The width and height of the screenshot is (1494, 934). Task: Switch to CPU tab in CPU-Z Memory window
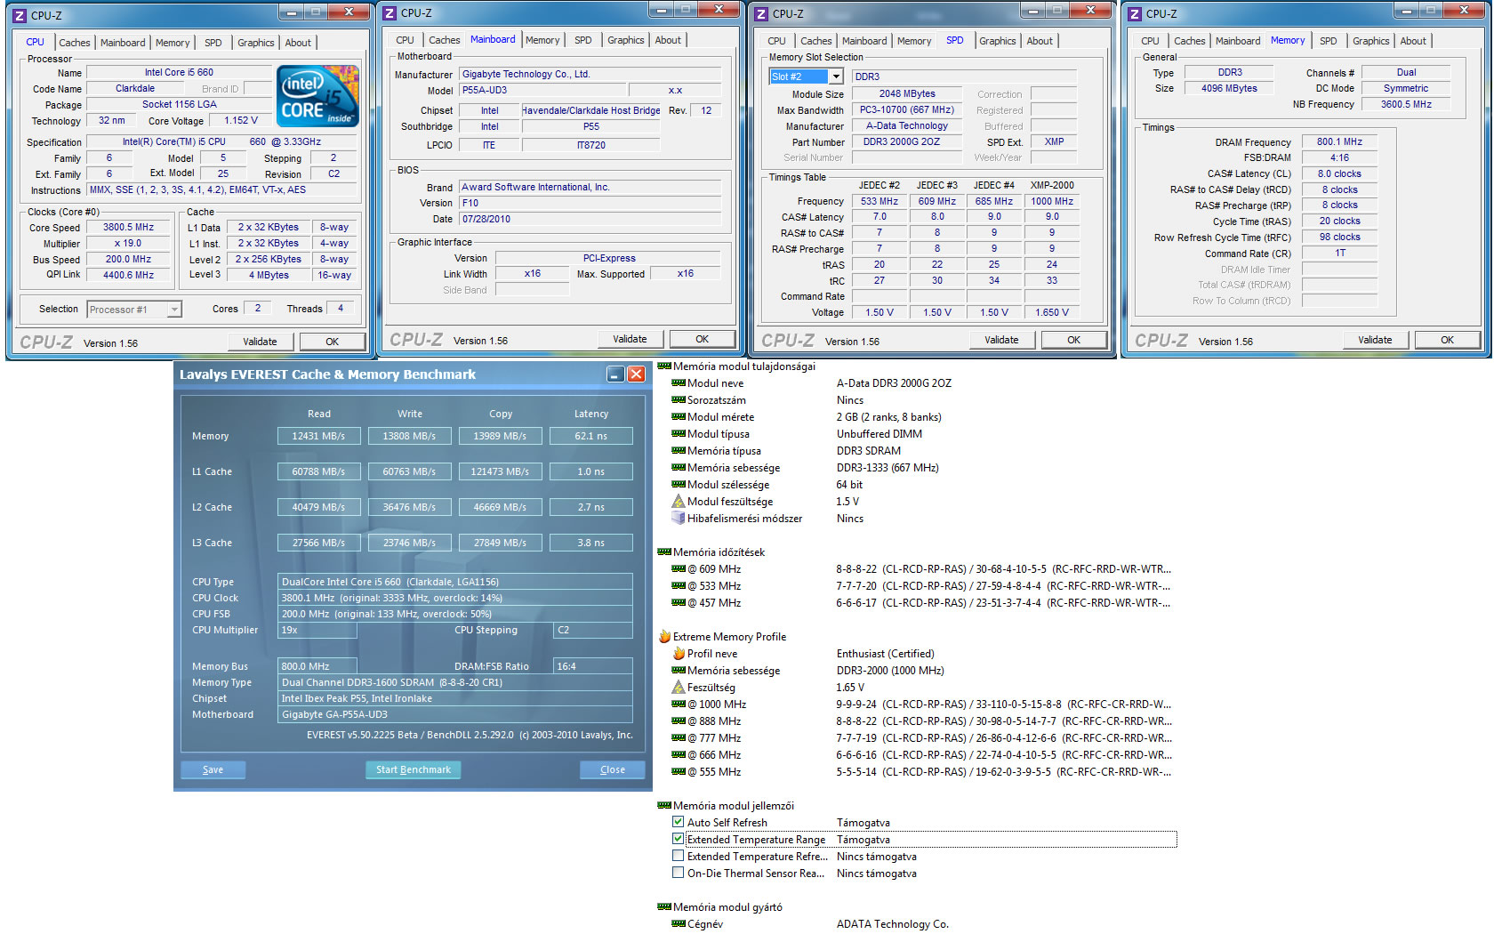pyautogui.click(x=1150, y=41)
